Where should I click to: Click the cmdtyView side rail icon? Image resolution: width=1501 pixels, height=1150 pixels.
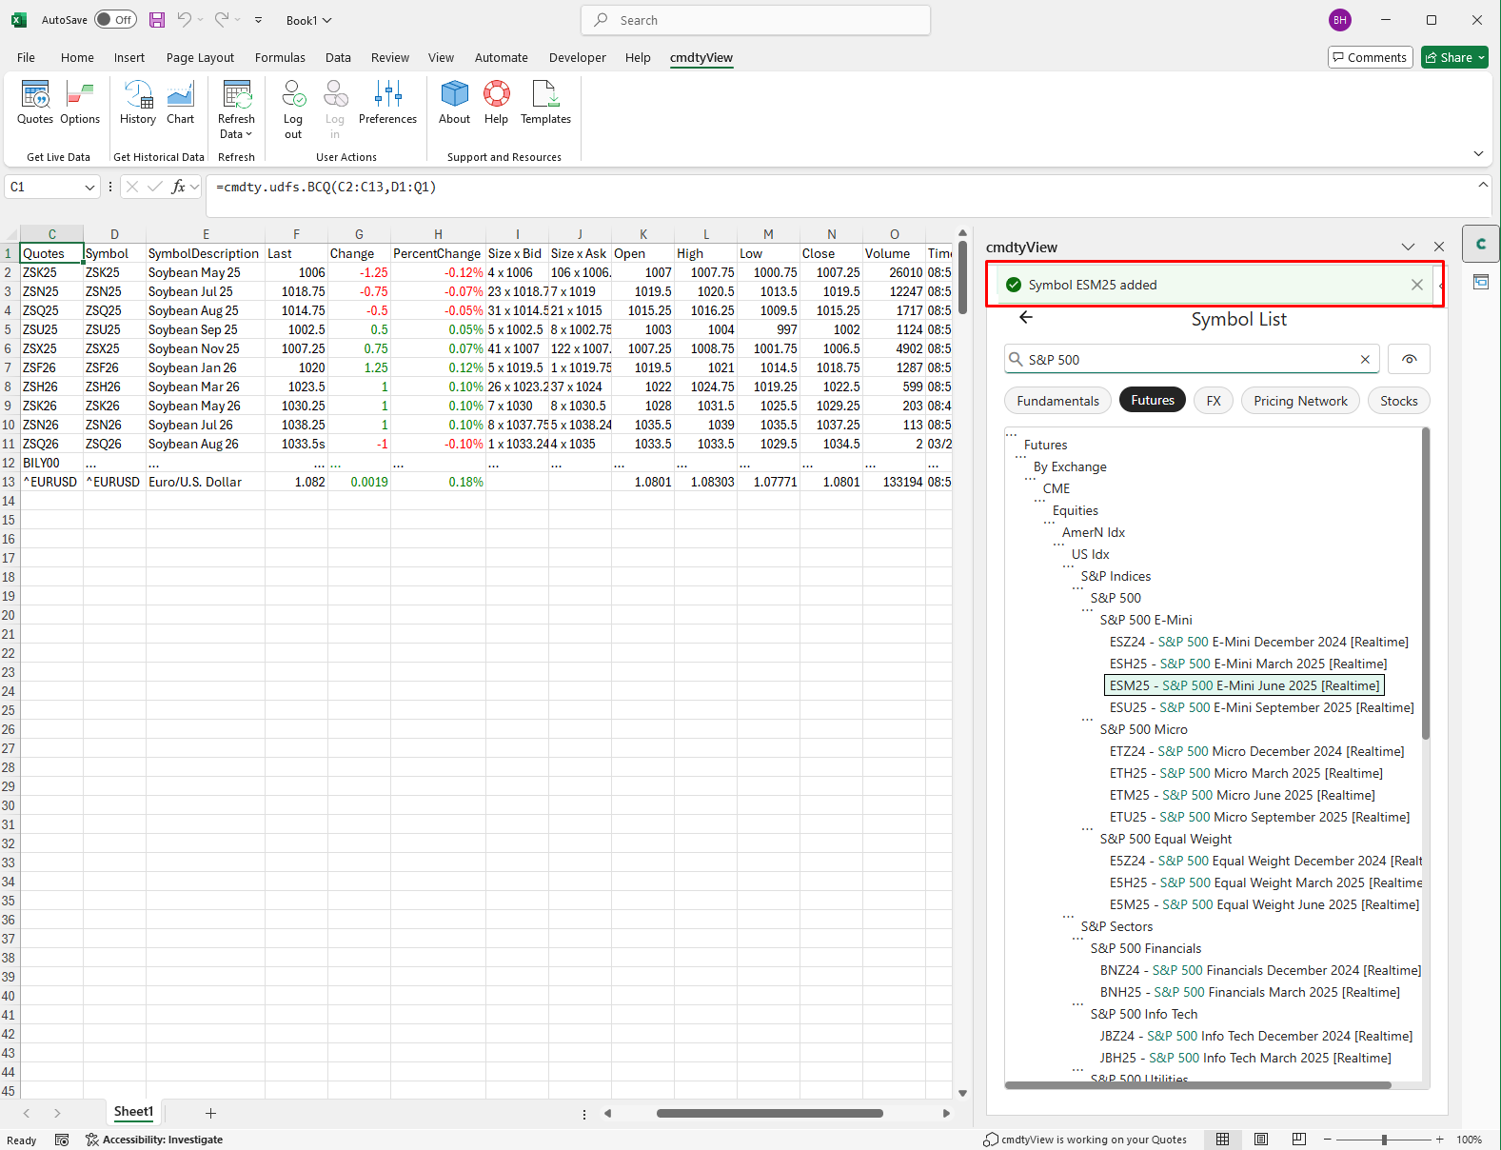(x=1481, y=244)
